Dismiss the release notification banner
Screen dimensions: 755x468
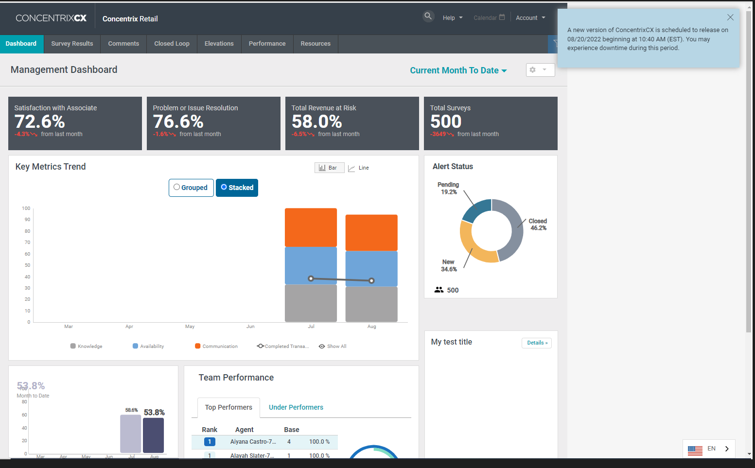[x=730, y=17]
